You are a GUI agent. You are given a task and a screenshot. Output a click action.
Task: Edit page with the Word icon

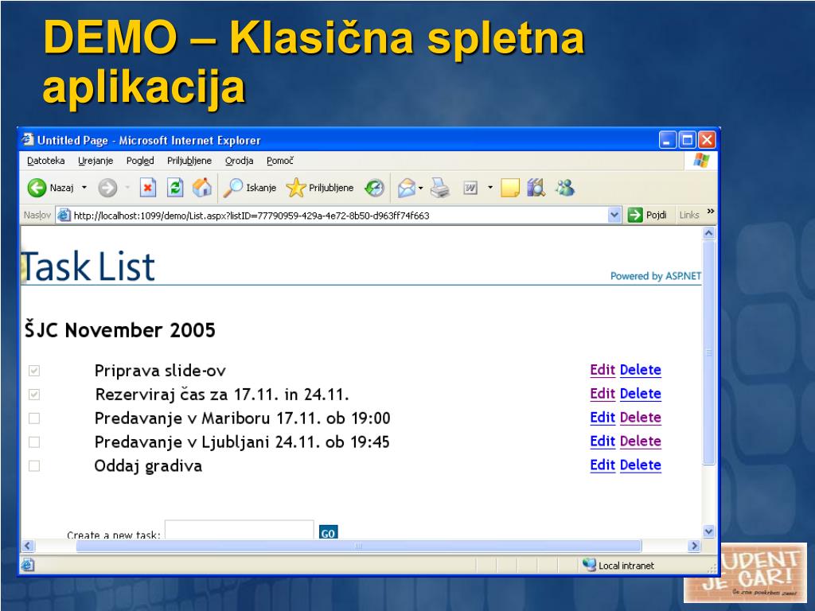point(470,188)
